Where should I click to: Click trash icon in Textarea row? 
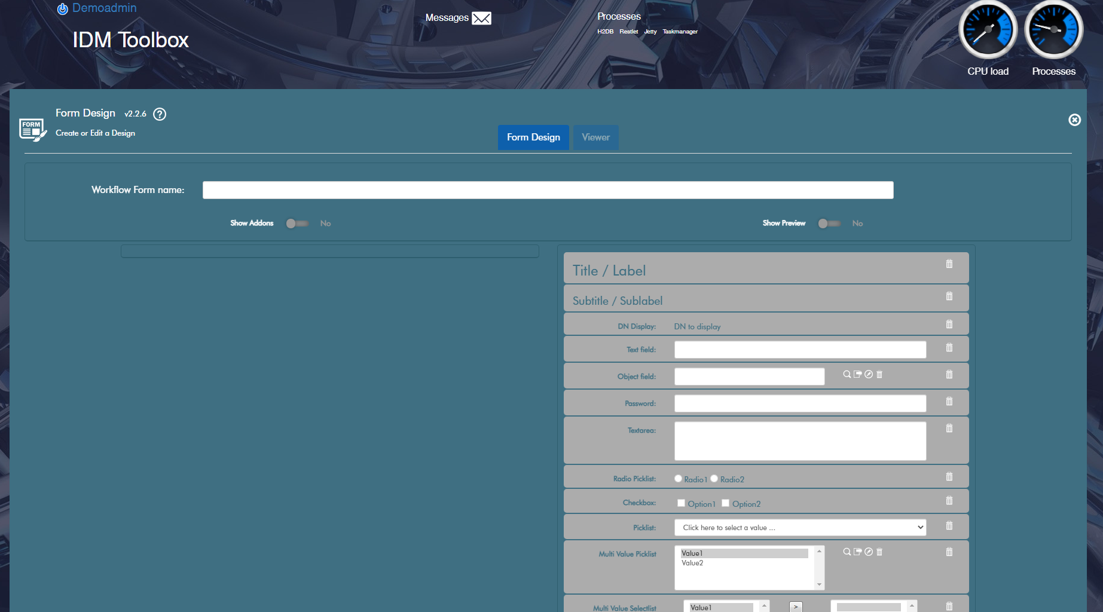click(x=949, y=429)
